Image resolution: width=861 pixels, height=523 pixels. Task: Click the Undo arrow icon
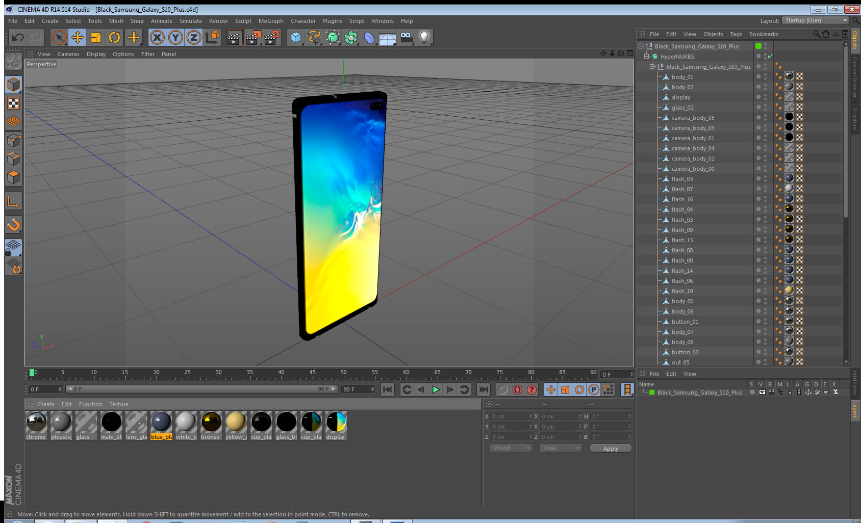pyautogui.click(x=18, y=37)
